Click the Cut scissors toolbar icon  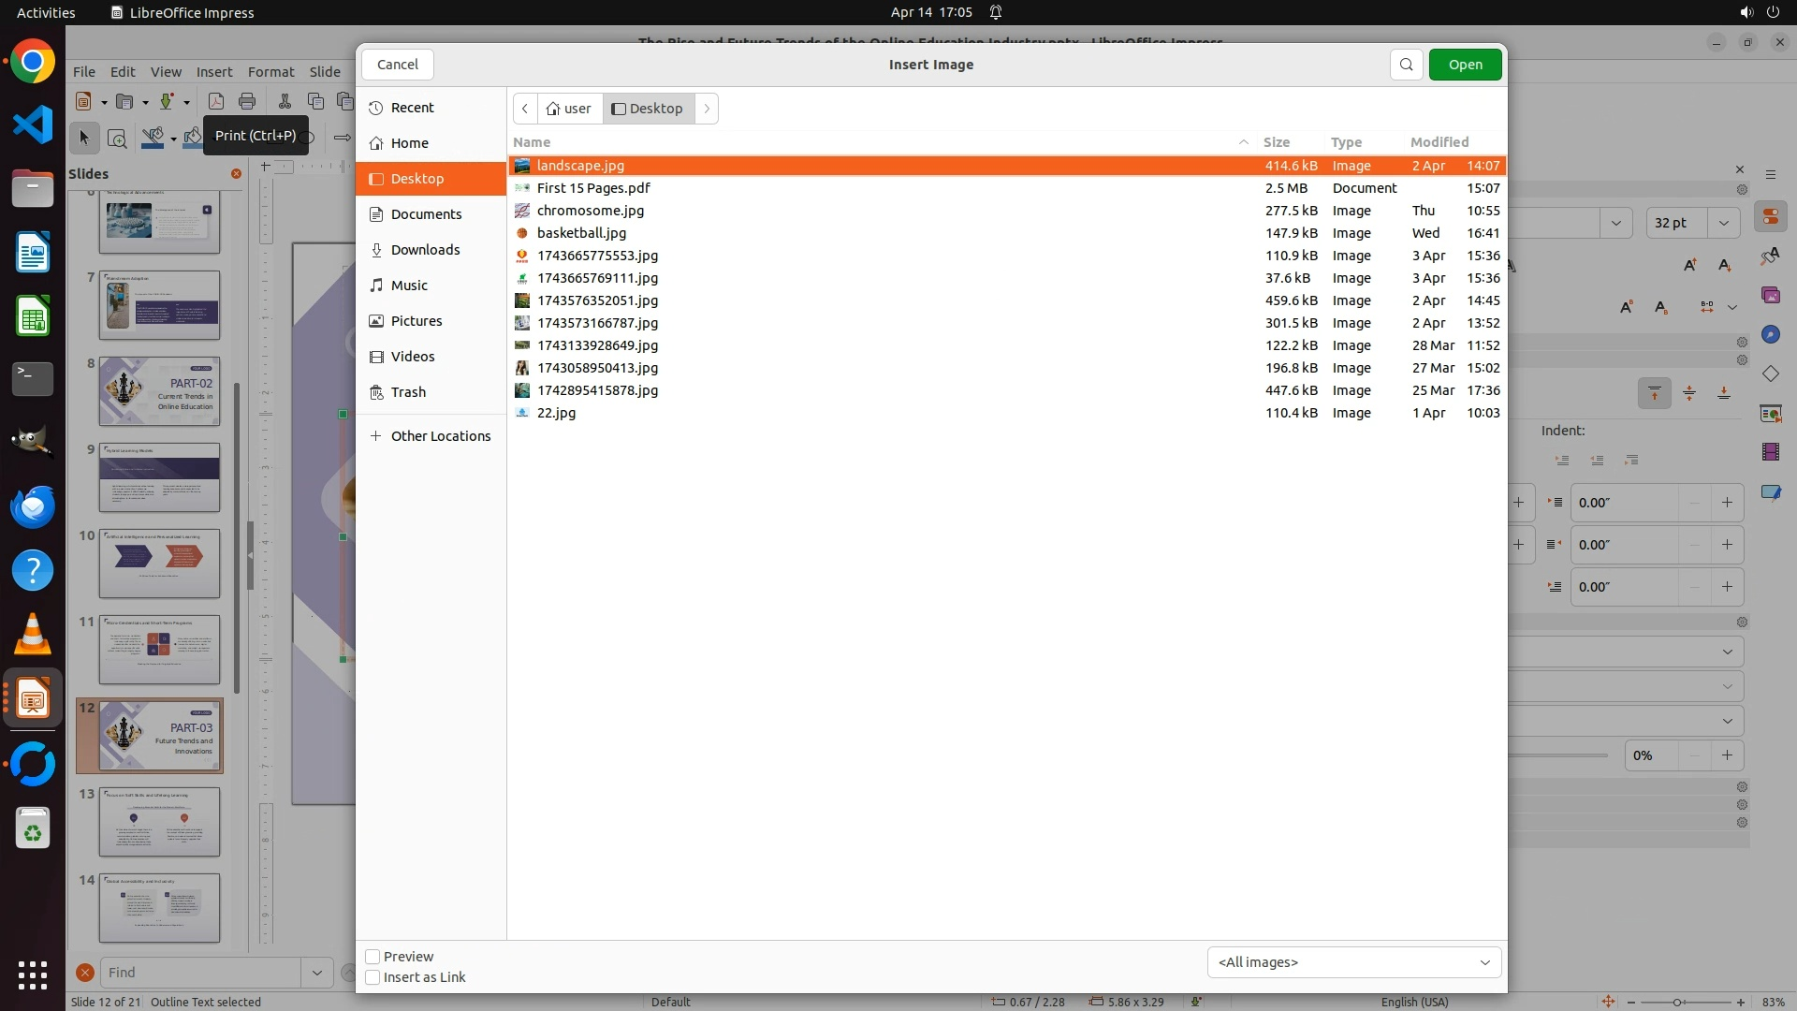click(285, 101)
